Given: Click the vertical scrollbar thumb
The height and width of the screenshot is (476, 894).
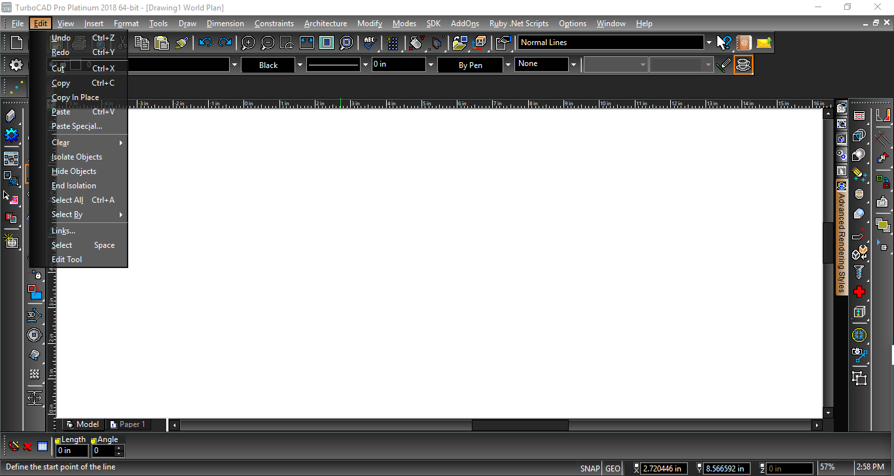Looking at the screenshot, I should pyautogui.click(x=828, y=242).
